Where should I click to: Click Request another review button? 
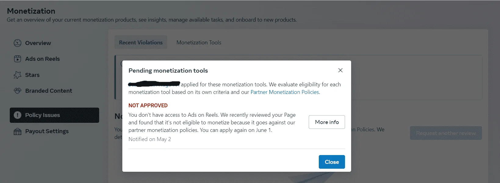pyautogui.click(x=446, y=133)
